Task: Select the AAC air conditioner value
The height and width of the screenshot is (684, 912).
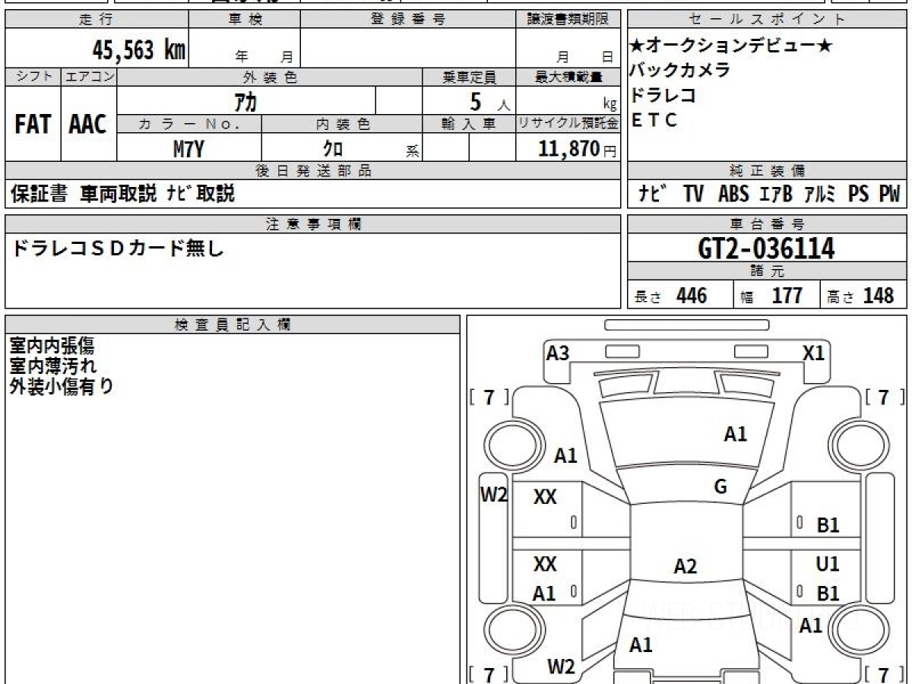Action: click(x=88, y=125)
